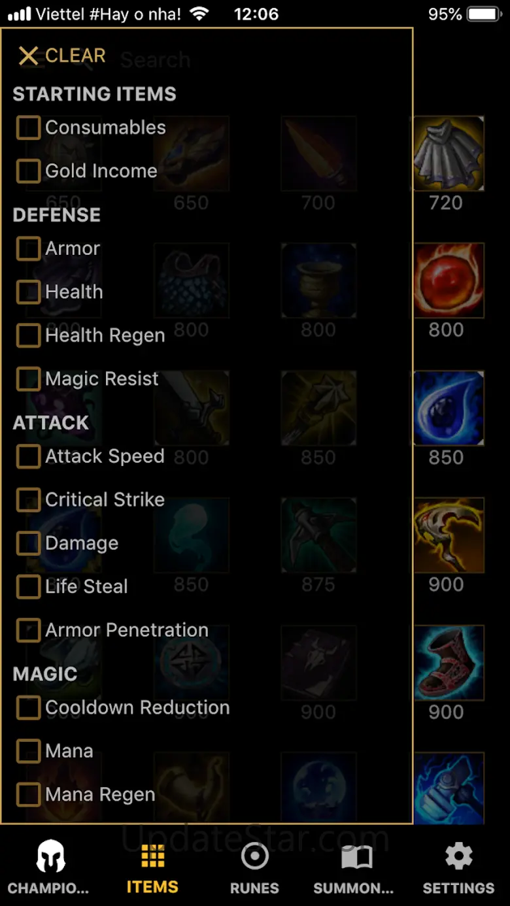Open the Runes circle icon

click(254, 856)
